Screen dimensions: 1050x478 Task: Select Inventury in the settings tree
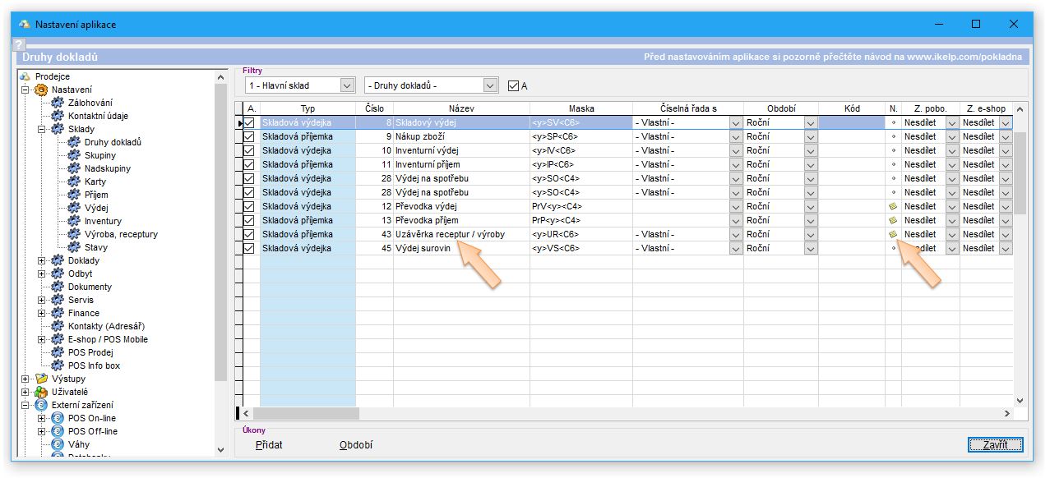coord(103,221)
